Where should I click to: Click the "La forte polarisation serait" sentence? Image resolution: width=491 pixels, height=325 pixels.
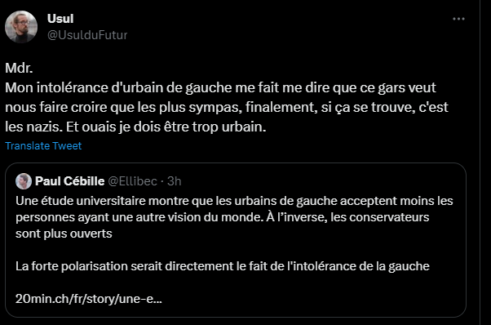(223, 266)
